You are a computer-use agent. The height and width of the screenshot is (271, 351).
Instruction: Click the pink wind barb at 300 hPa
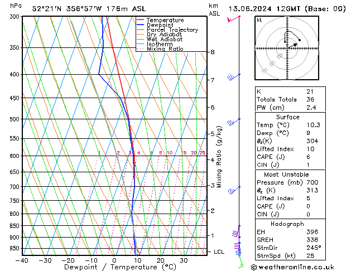[234, 19]
